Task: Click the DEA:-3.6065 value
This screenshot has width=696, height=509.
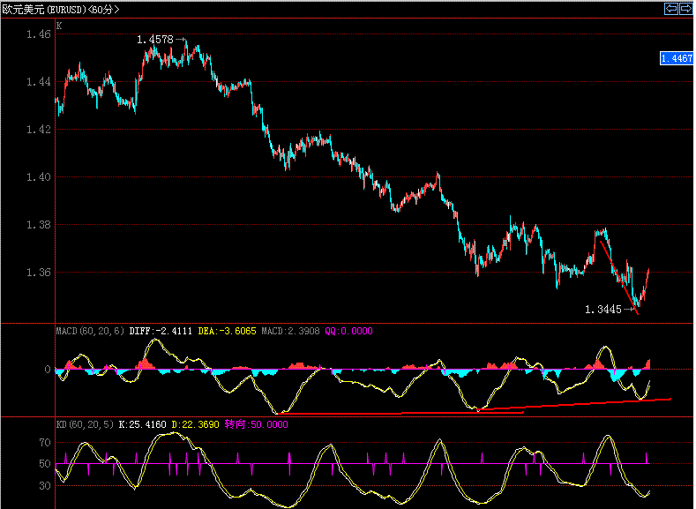Action: pos(228,331)
